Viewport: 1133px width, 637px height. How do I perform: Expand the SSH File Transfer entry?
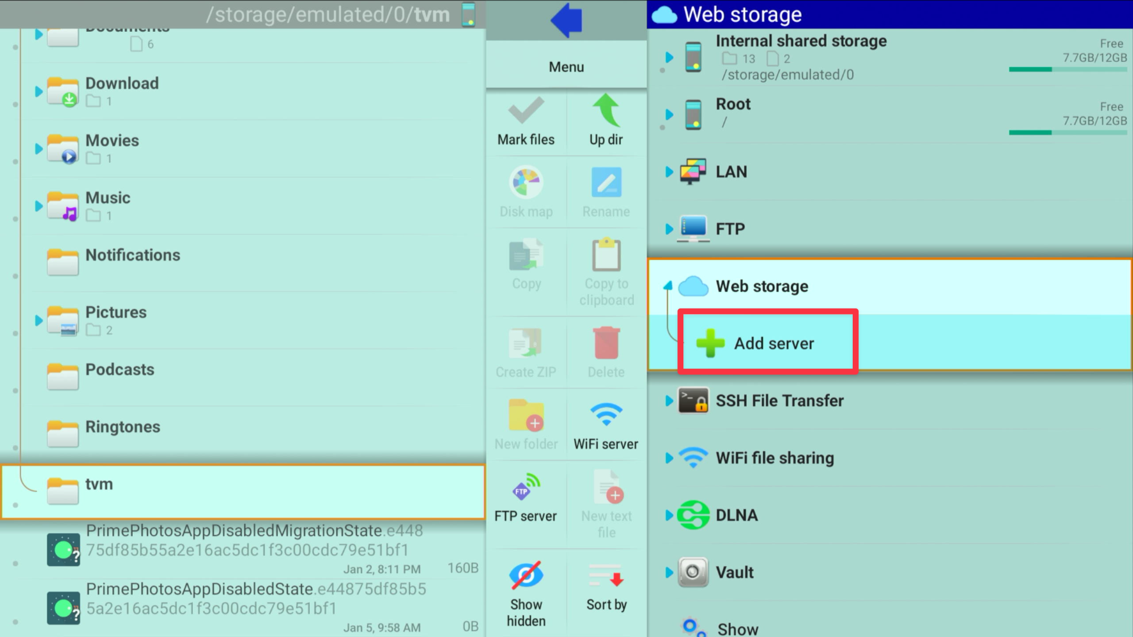669,400
